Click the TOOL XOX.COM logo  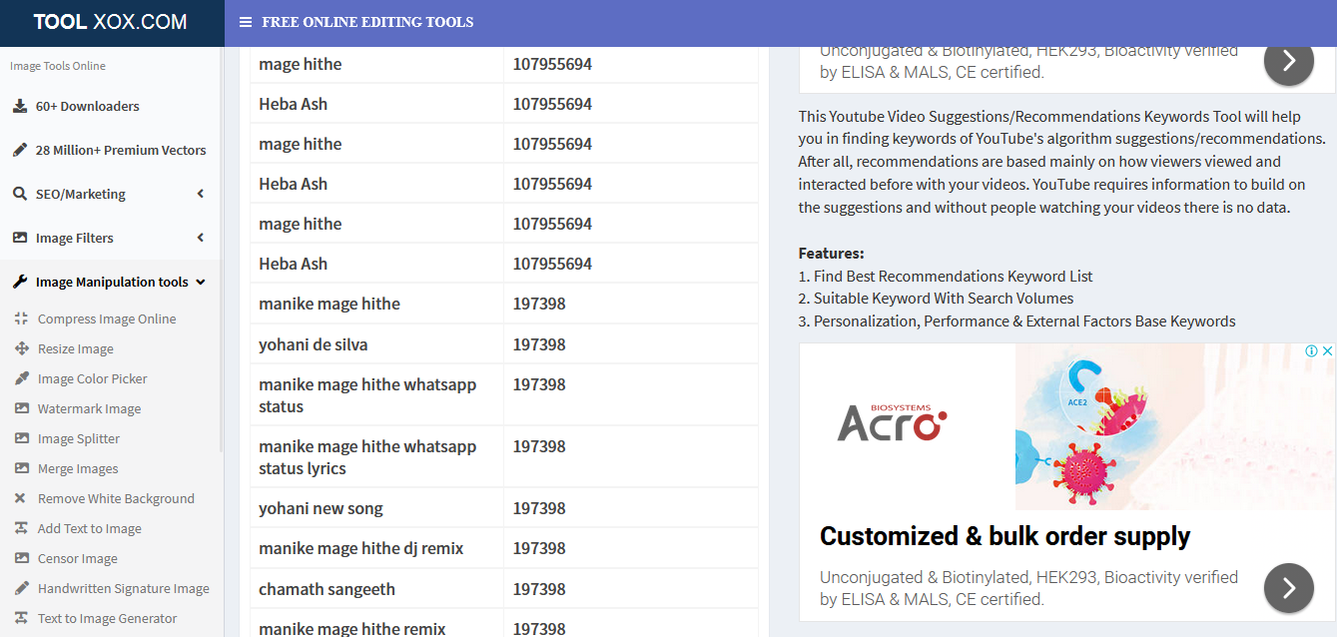[x=110, y=22]
